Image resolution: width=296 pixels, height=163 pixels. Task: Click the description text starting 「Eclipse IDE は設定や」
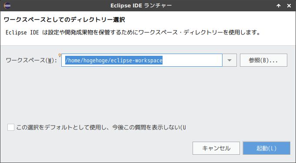[133, 32]
